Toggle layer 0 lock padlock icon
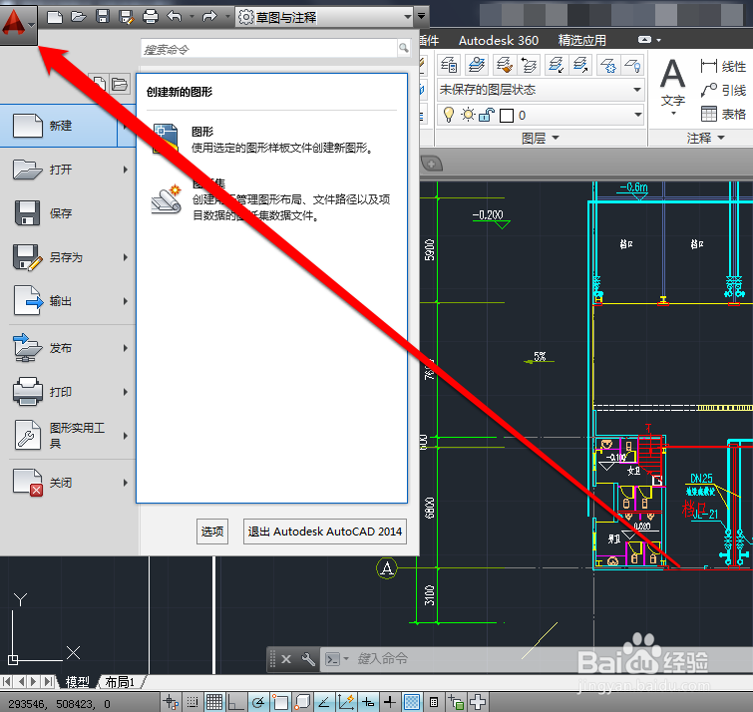This screenshot has width=753, height=712. tap(487, 116)
